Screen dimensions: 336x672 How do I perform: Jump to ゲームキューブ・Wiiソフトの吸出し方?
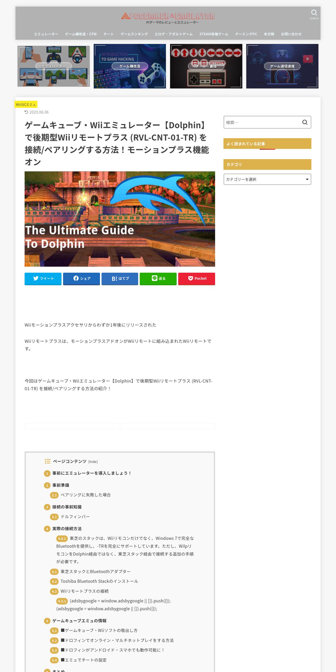click(99, 630)
